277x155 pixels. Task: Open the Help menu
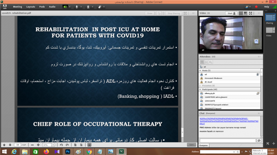pos(267,7)
